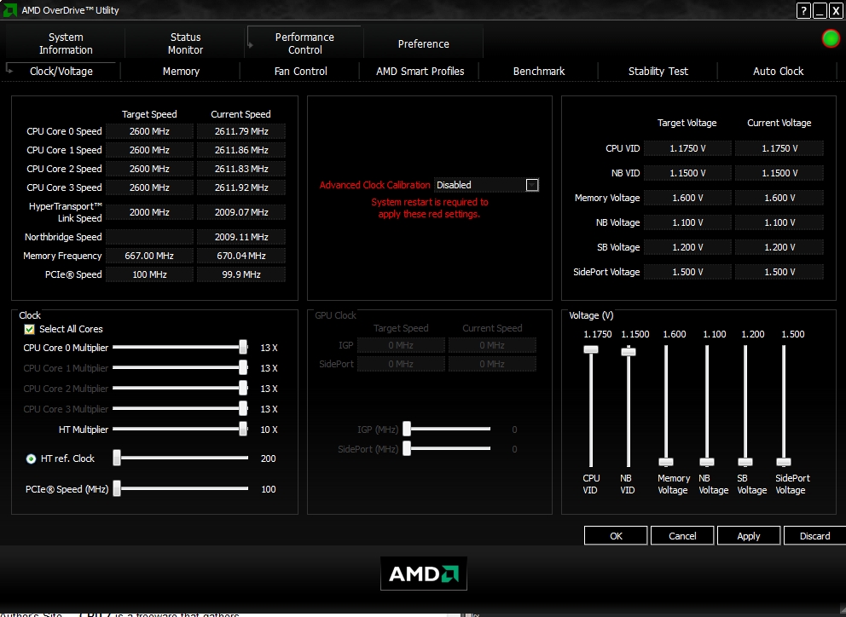
Task: Click the green status indicator light
Action: click(831, 38)
